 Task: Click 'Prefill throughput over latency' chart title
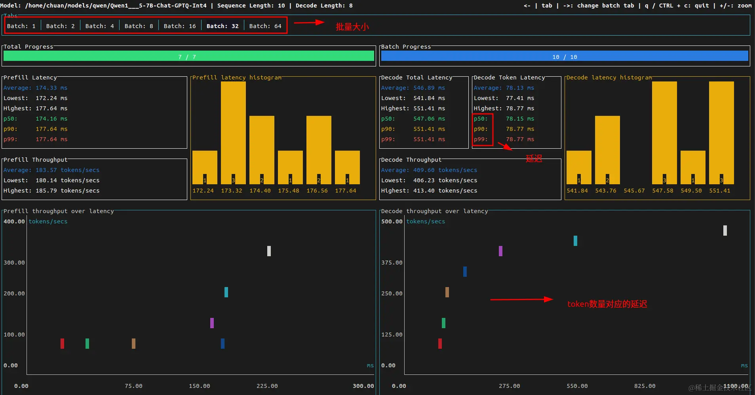pyautogui.click(x=59, y=211)
